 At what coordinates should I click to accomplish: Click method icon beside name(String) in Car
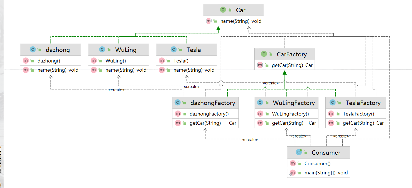pos(208,21)
